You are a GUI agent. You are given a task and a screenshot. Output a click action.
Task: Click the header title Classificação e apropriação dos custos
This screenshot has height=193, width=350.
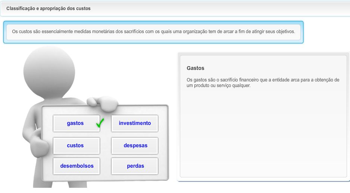pyautogui.click(x=49, y=9)
